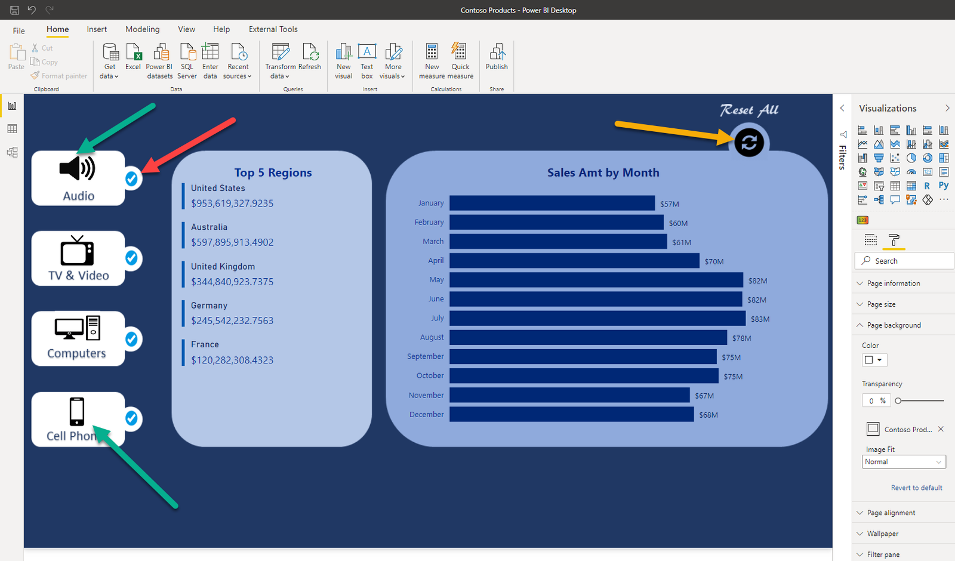The height and width of the screenshot is (561, 955).
Task: Pick the Pie chart visual
Action: pyautogui.click(x=911, y=158)
